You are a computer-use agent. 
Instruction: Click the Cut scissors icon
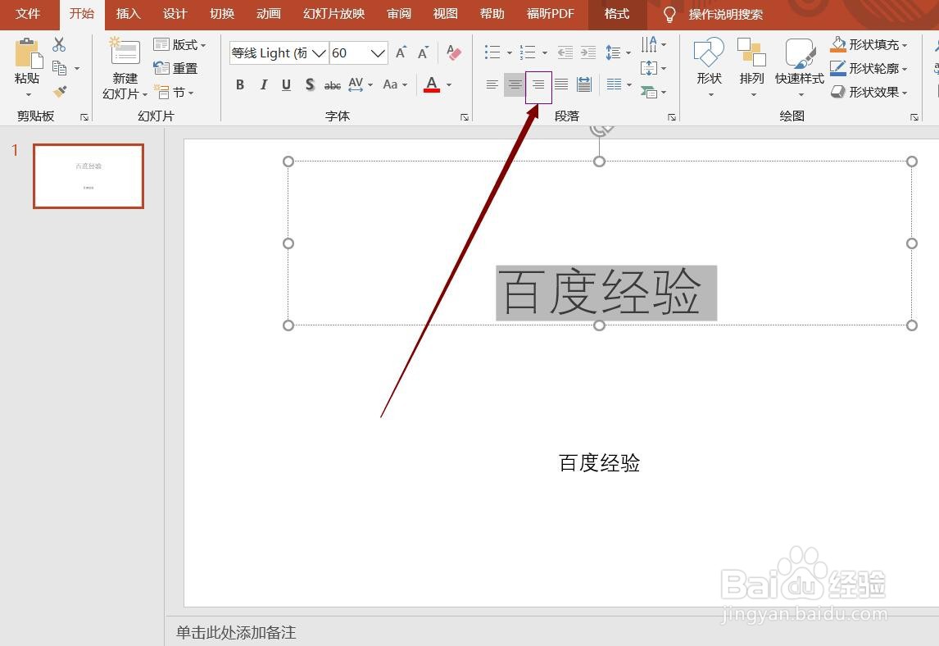tap(59, 44)
